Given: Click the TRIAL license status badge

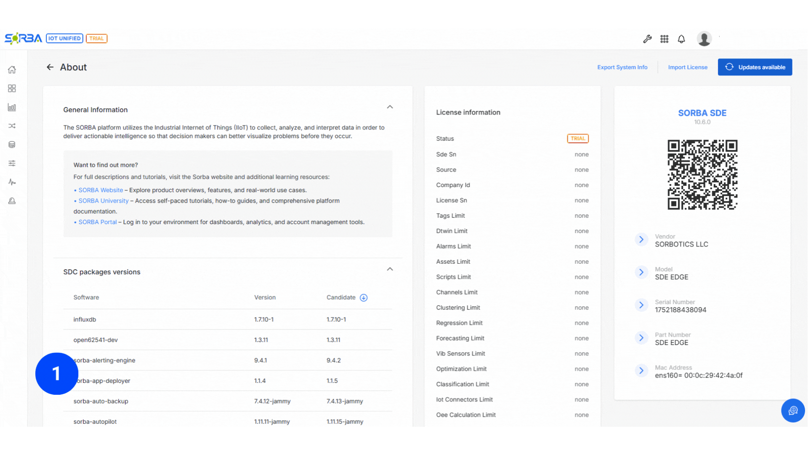Looking at the screenshot, I should click(x=578, y=139).
